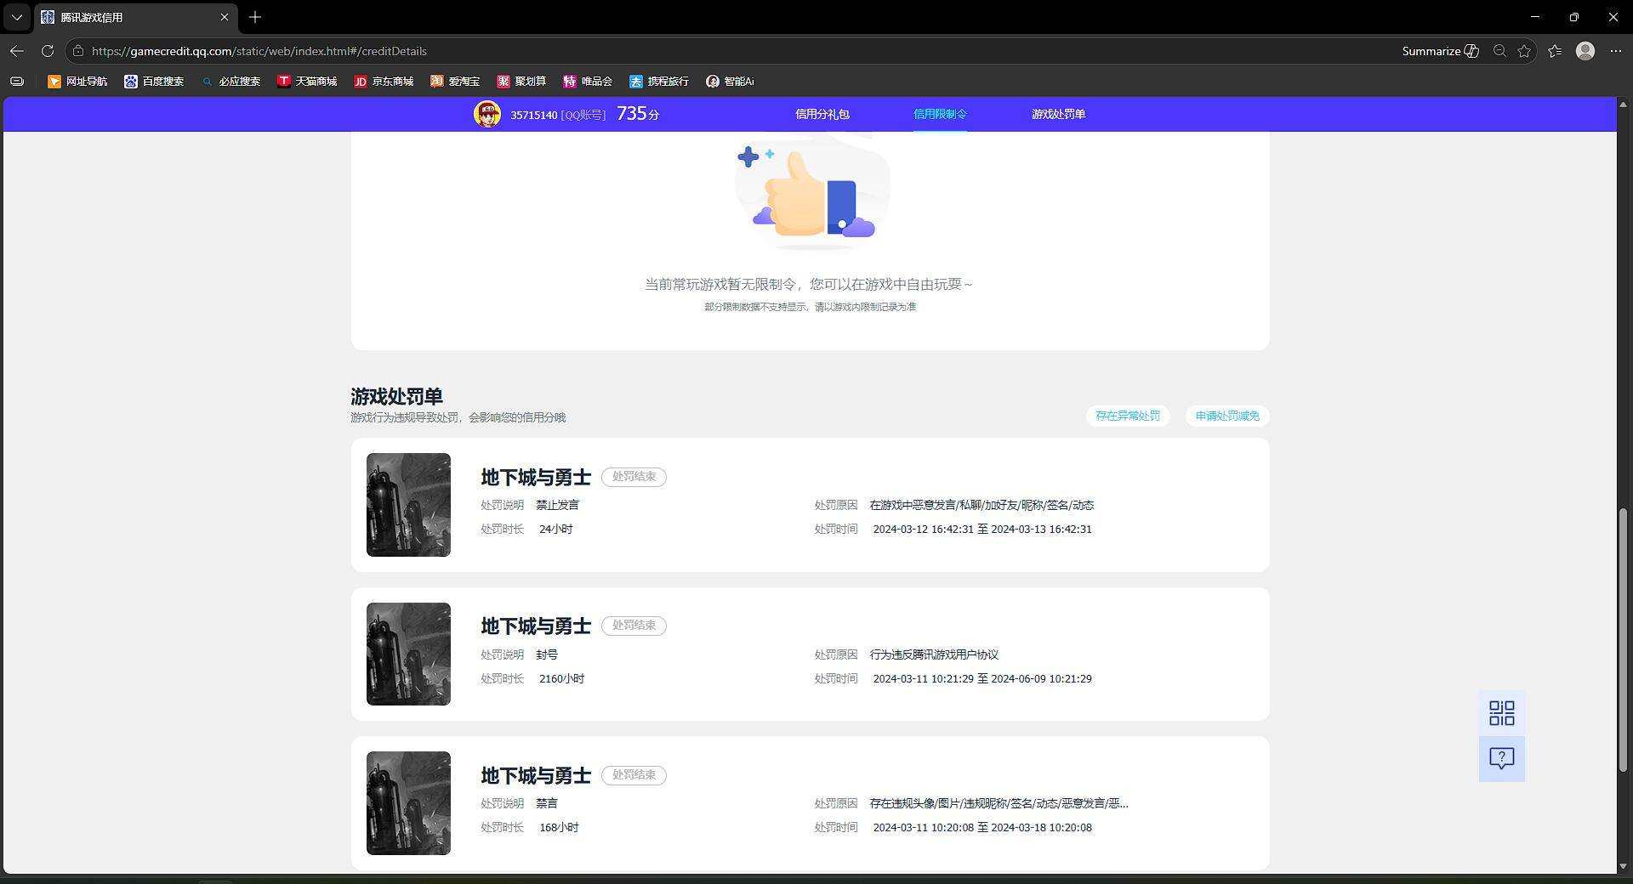
Task: Close the 腾讯游戏信用 browser tab
Action: (225, 17)
